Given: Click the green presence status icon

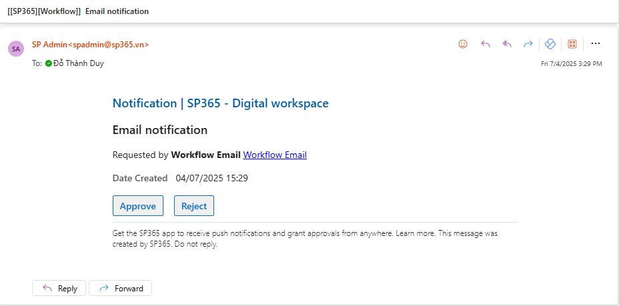Looking at the screenshot, I should click(49, 63).
